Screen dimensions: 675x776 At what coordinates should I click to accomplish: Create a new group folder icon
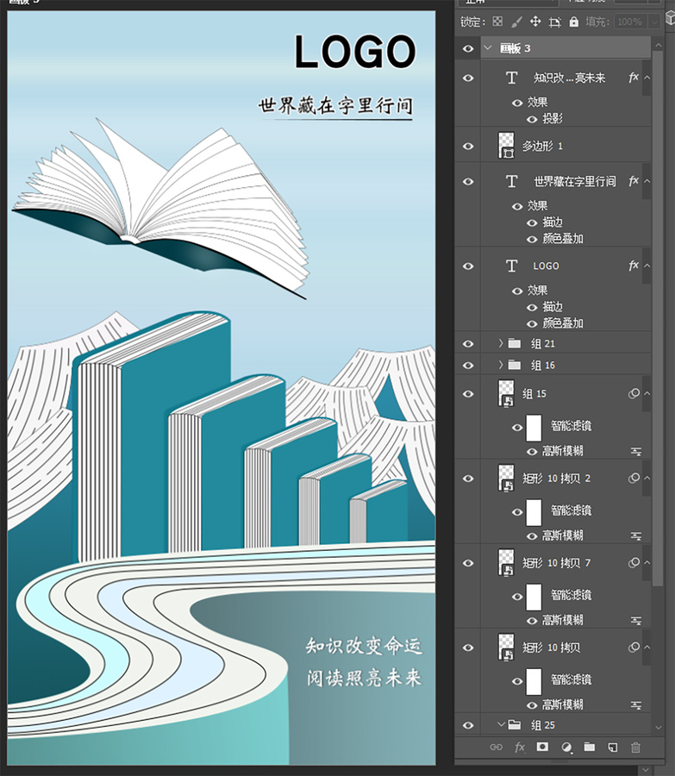click(x=590, y=747)
